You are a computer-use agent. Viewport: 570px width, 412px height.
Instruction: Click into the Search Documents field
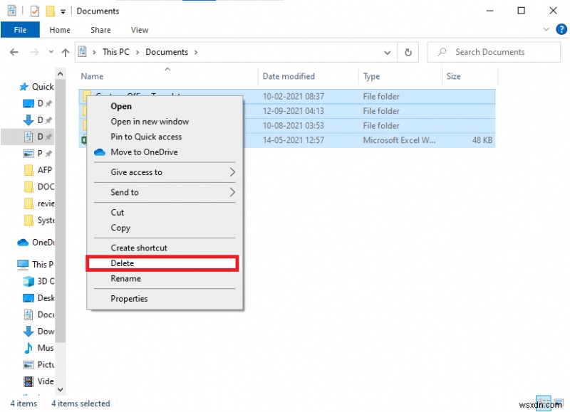pyautogui.click(x=494, y=52)
